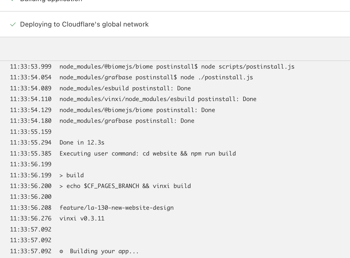Click the gear icon before Building your app
The height and width of the screenshot is (258, 350).
pos(61,251)
